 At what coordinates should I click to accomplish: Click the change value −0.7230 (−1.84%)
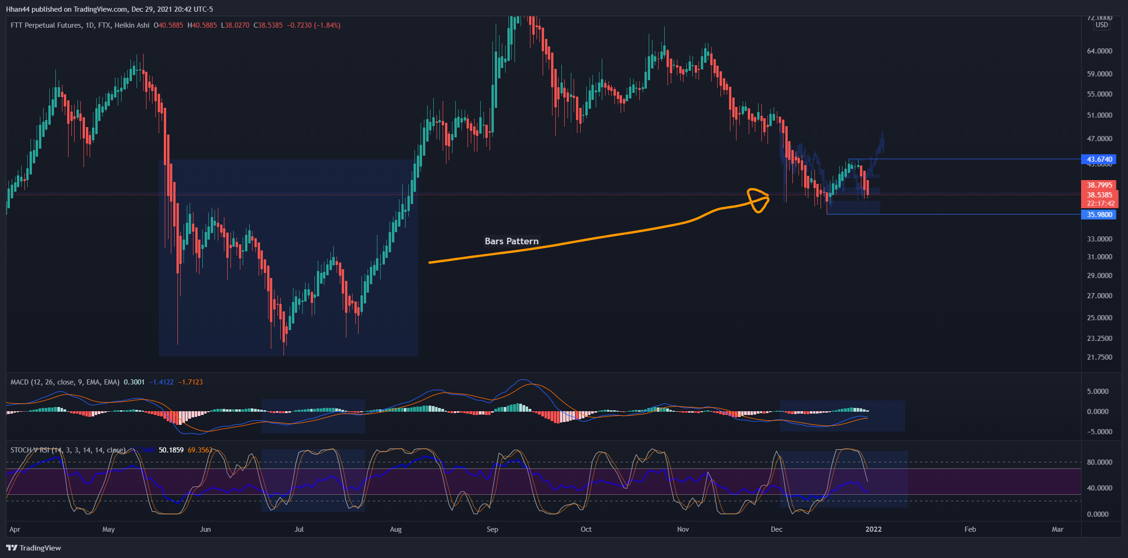tap(314, 25)
